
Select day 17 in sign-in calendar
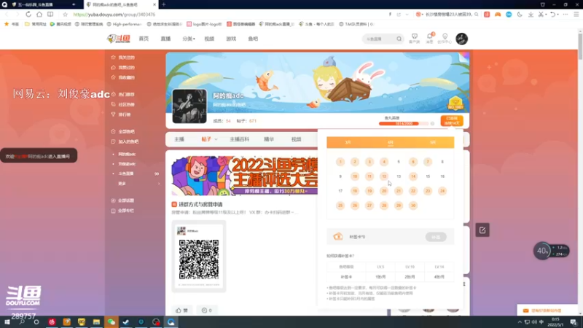click(x=340, y=191)
